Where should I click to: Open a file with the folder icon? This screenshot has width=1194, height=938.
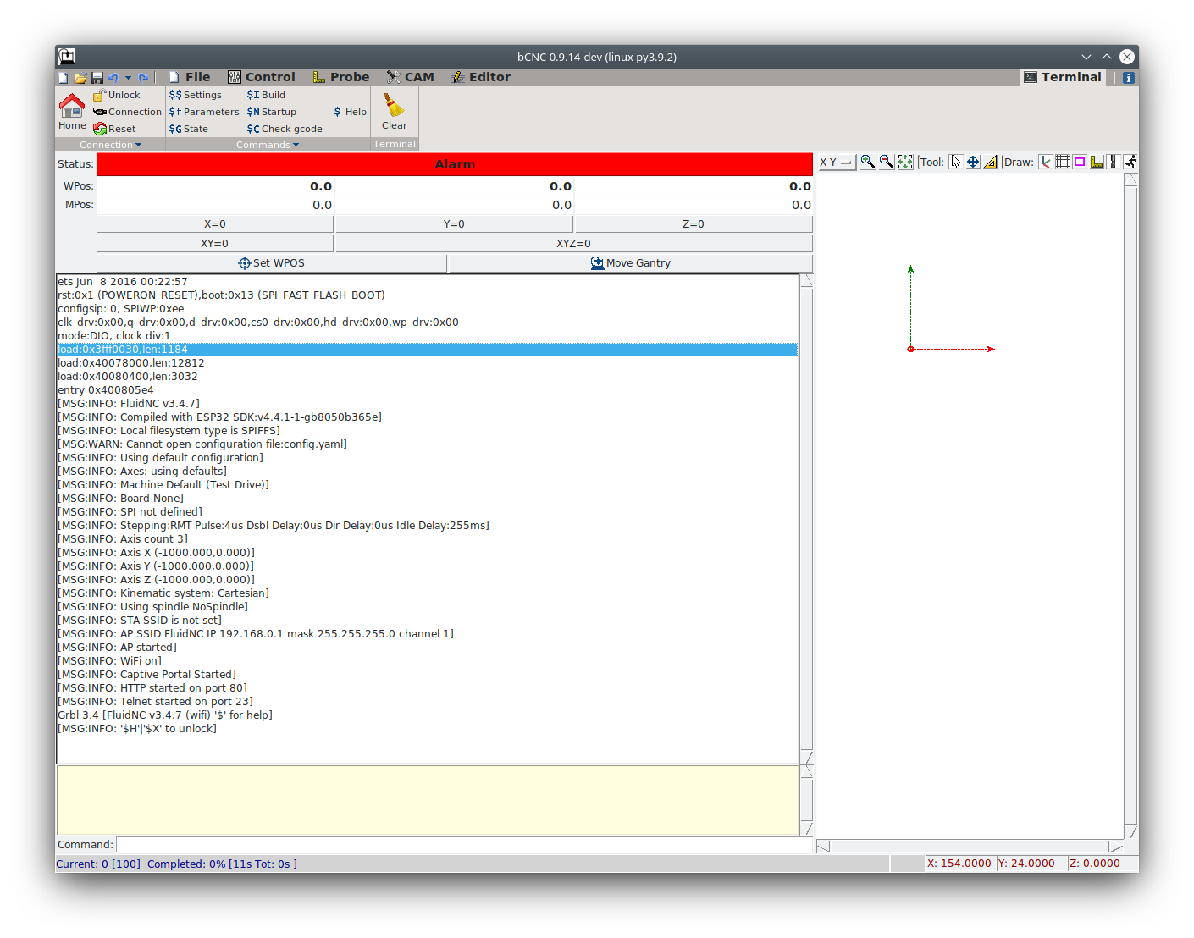pos(80,78)
